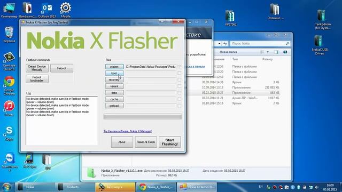The width and height of the screenshot is (342, 192).
Task: Tick the checkbox beside the preload file
Action: point(180,106)
